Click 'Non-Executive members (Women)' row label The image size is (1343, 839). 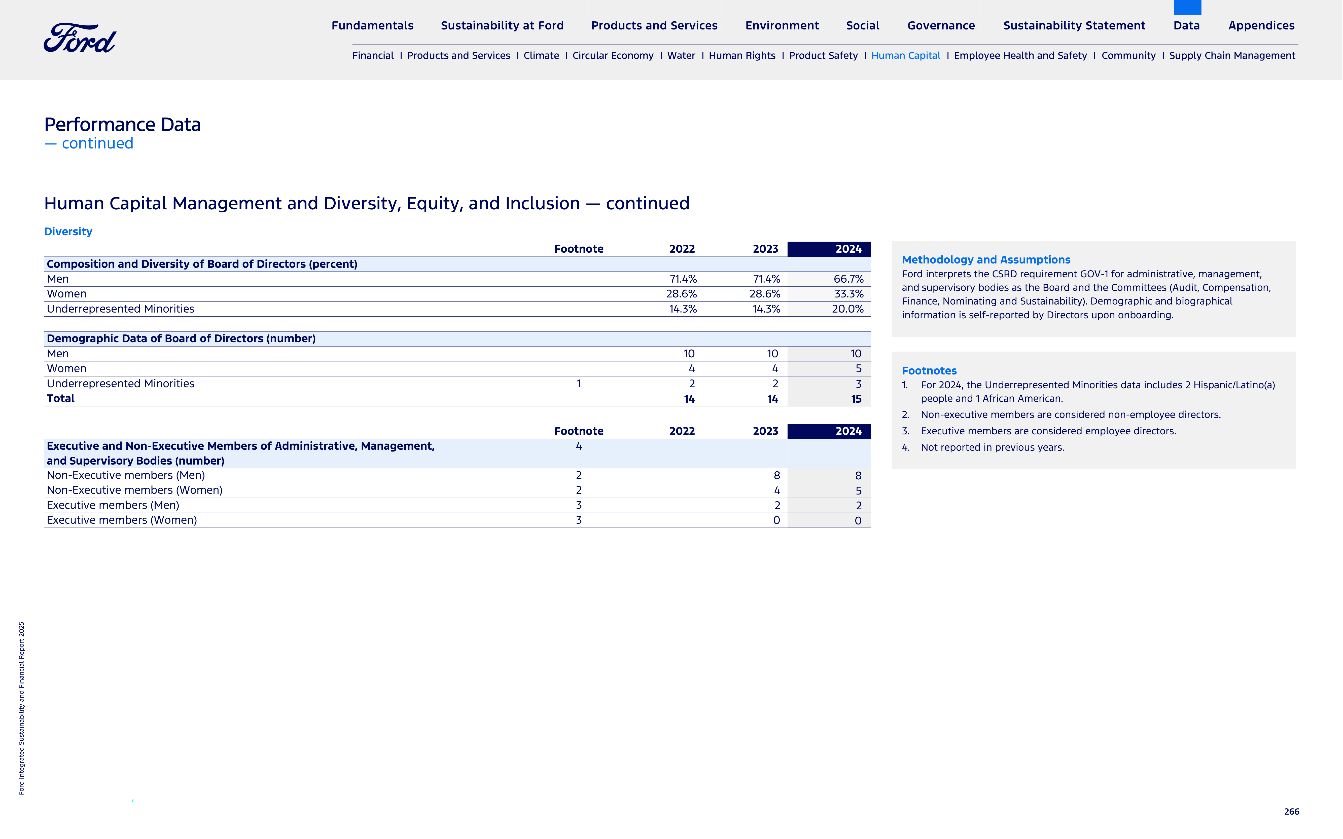pos(134,490)
